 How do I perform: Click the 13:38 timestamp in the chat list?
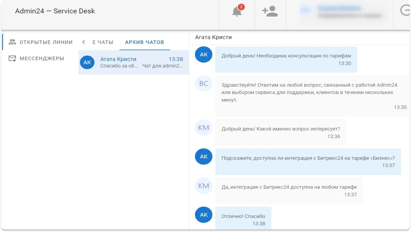tap(176, 59)
